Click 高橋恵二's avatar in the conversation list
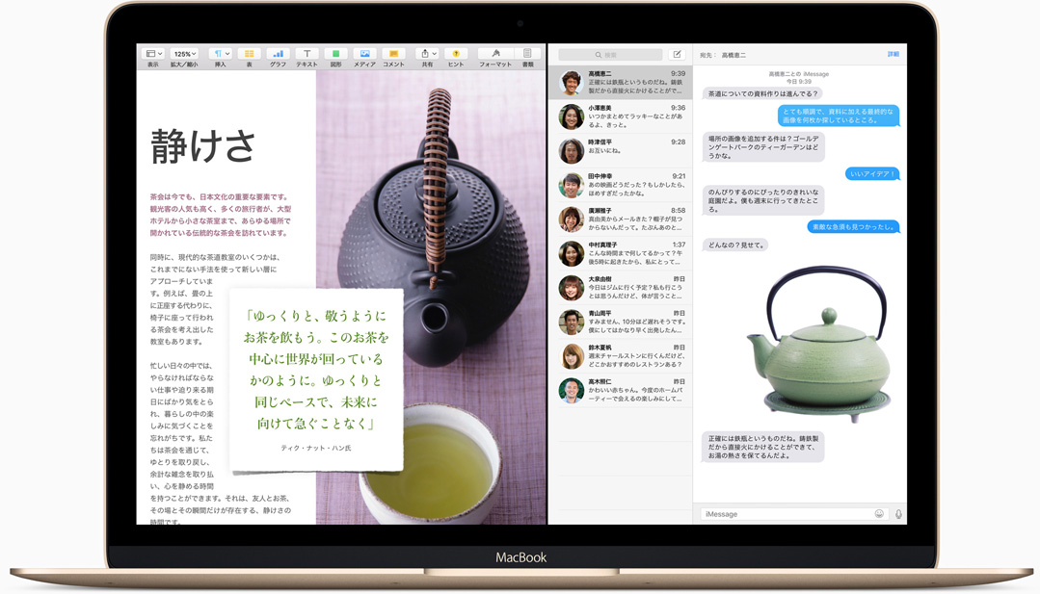The image size is (1040, 594). (x=571, y=82)
